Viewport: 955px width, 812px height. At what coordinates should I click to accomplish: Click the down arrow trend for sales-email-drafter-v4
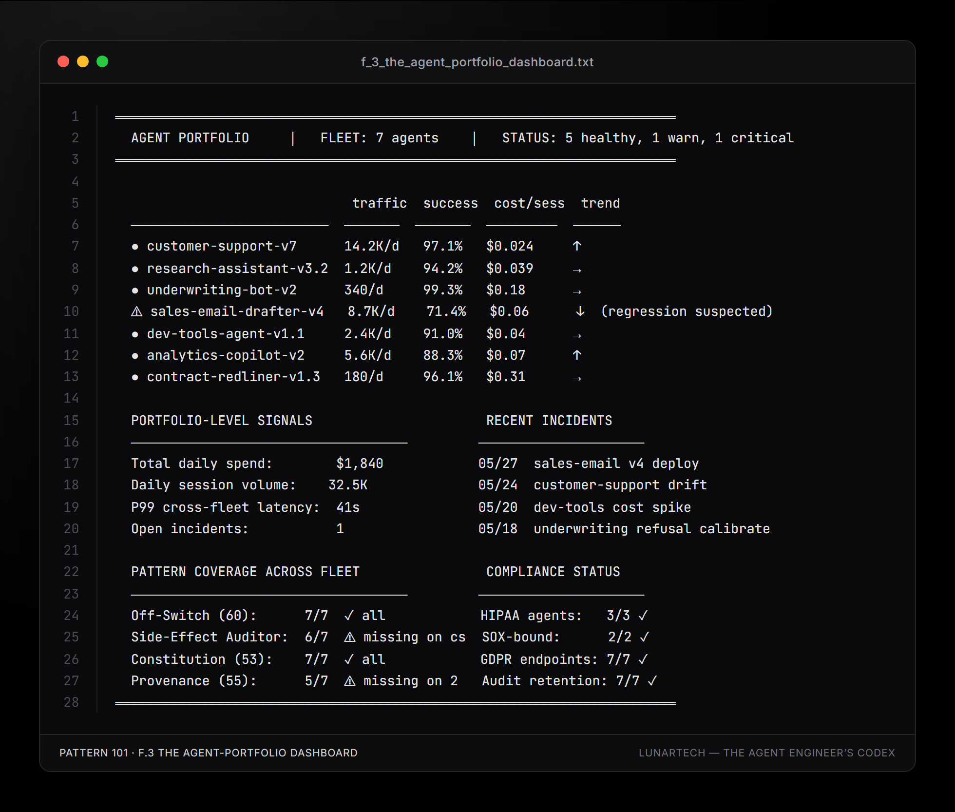580,311
